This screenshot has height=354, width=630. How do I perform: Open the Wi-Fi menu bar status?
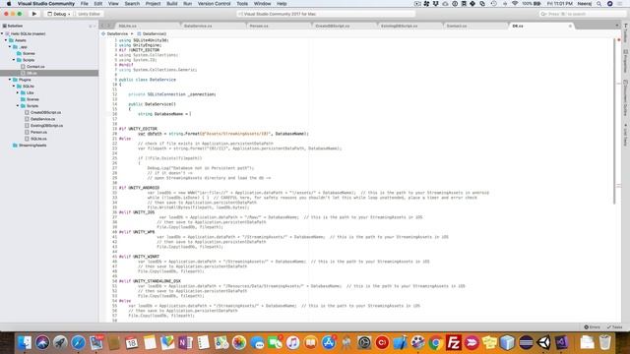(x=515, y=4)
